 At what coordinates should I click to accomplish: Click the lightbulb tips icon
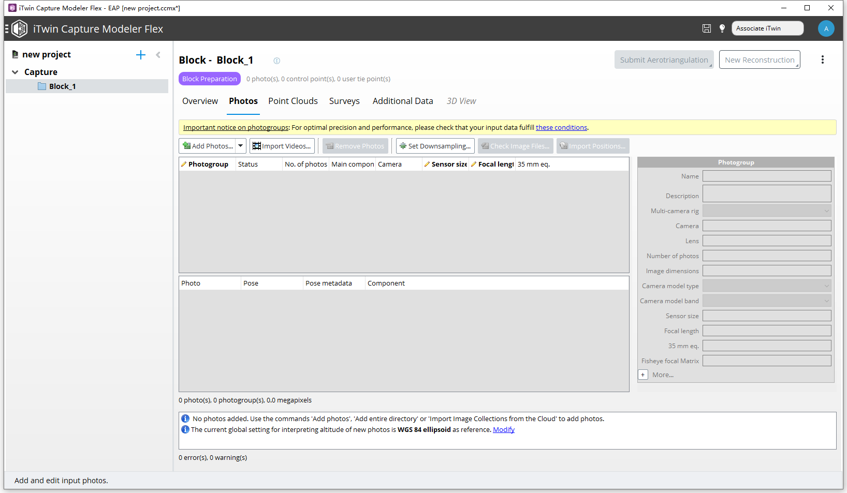point(722,28)
